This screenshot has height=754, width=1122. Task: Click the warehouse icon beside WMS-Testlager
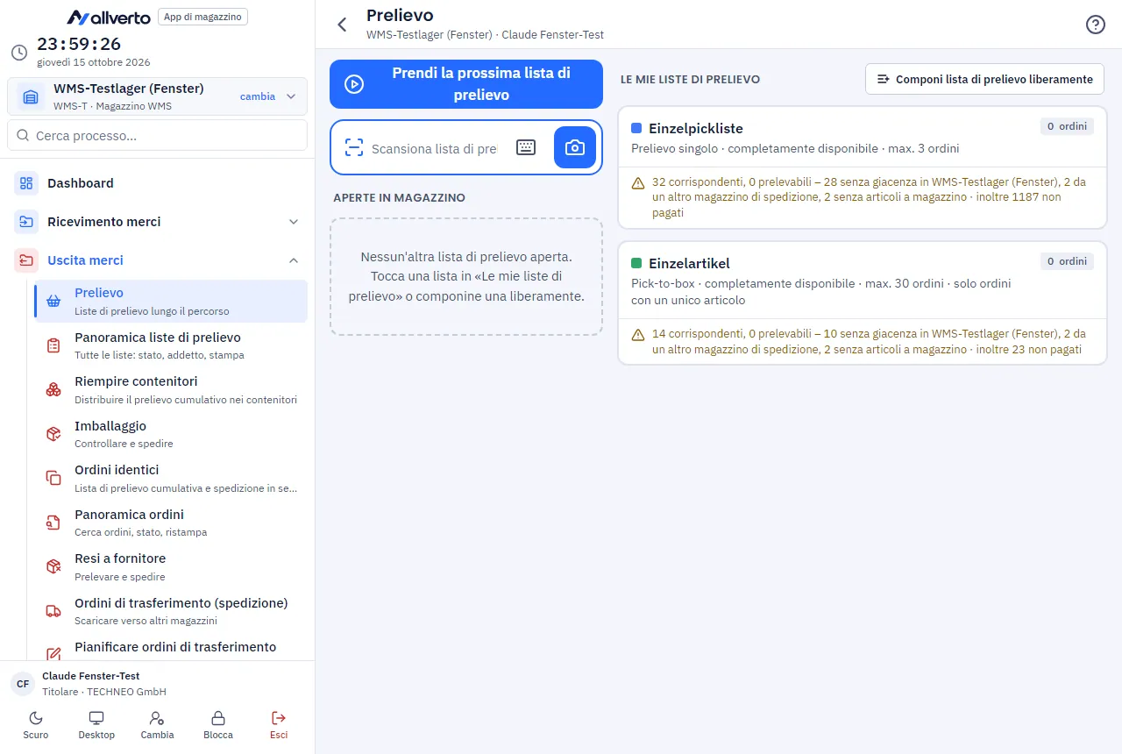tap(31, 96)
